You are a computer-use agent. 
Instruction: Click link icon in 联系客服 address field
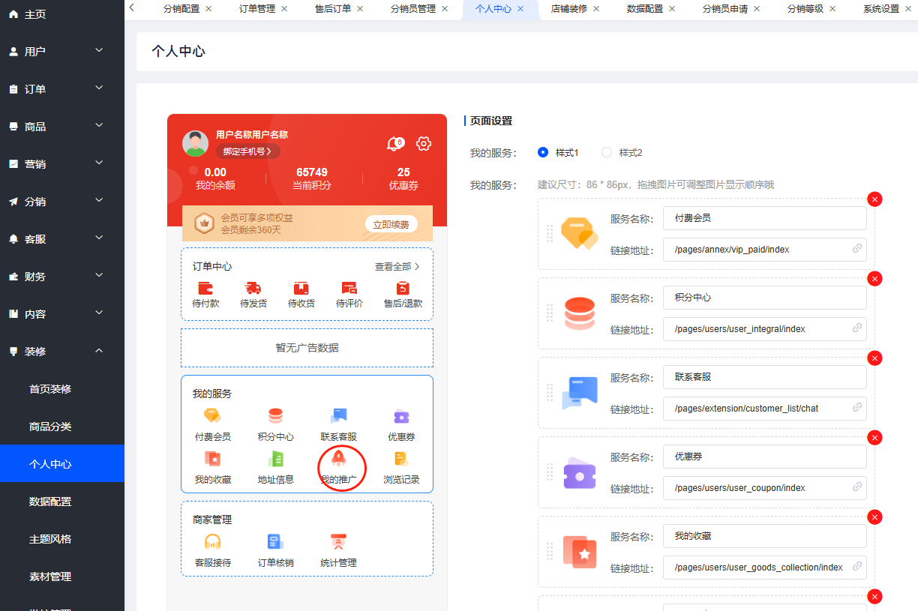coord(857,407)
